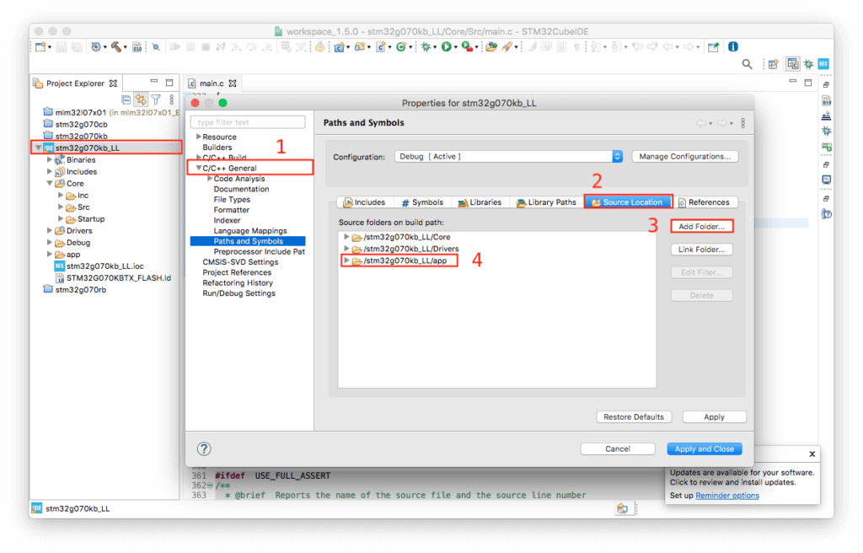
Task: Click the Apply and Close button
Action: click(x=705, y=449)
